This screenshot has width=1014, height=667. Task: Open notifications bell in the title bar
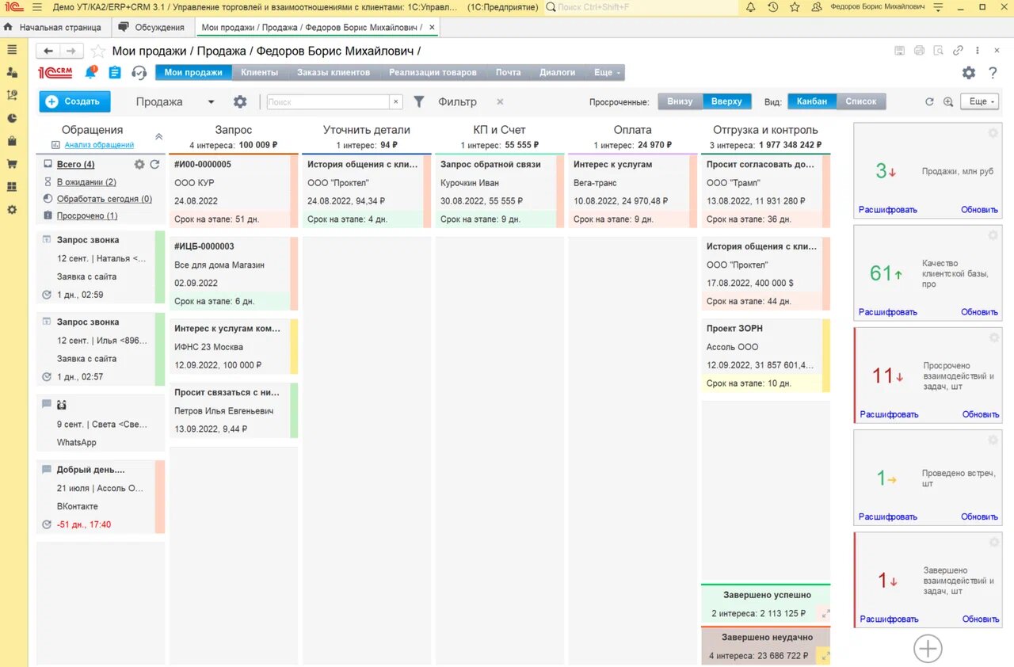tap(750, 7)
